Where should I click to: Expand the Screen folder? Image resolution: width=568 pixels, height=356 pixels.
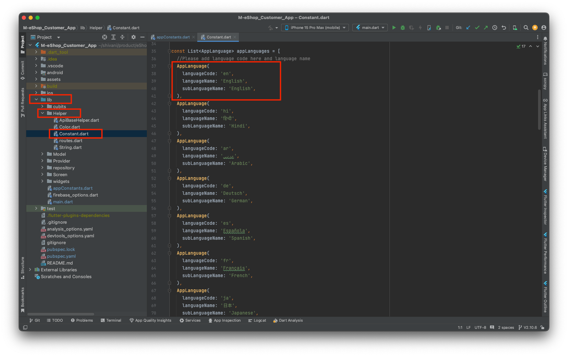[42, 174]
